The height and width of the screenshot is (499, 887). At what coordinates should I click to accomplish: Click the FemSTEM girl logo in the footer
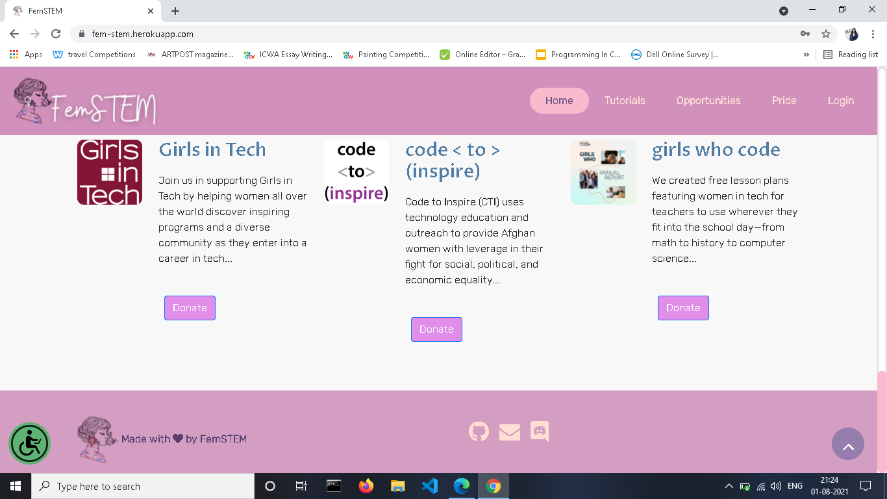(x=97, y=439)
